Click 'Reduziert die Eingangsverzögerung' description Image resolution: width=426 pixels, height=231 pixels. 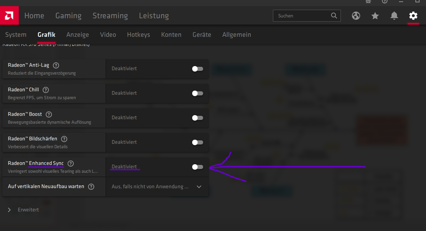pos(42,73)
